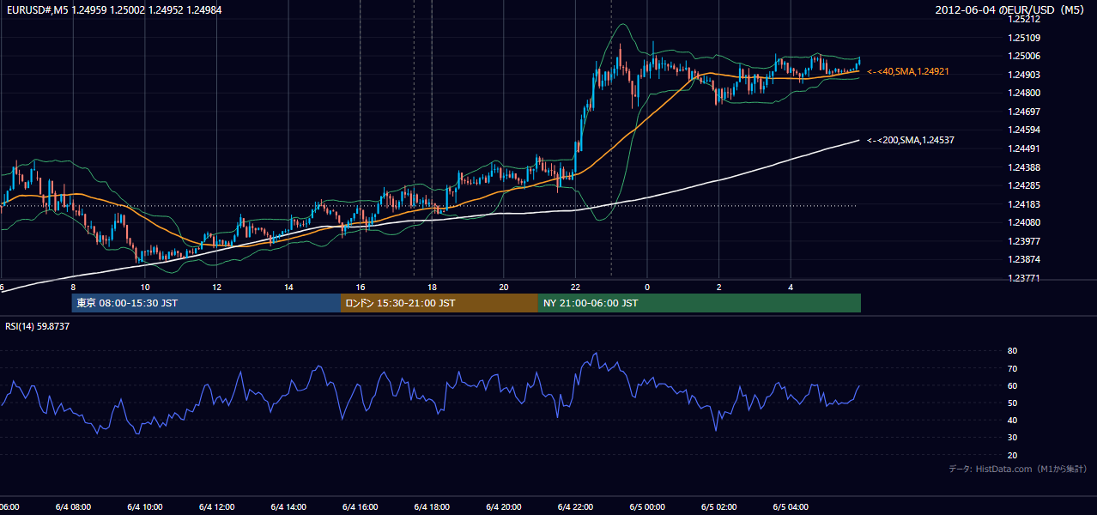Click RSI scale label 80

click(x=1012, y=351)
